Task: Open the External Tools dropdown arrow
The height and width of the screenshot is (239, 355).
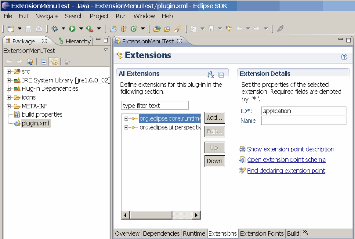Action: pyautogui.click(x=99, y=28)
